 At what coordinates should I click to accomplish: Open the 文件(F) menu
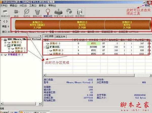pyautogui.click(x=4, y=6)
